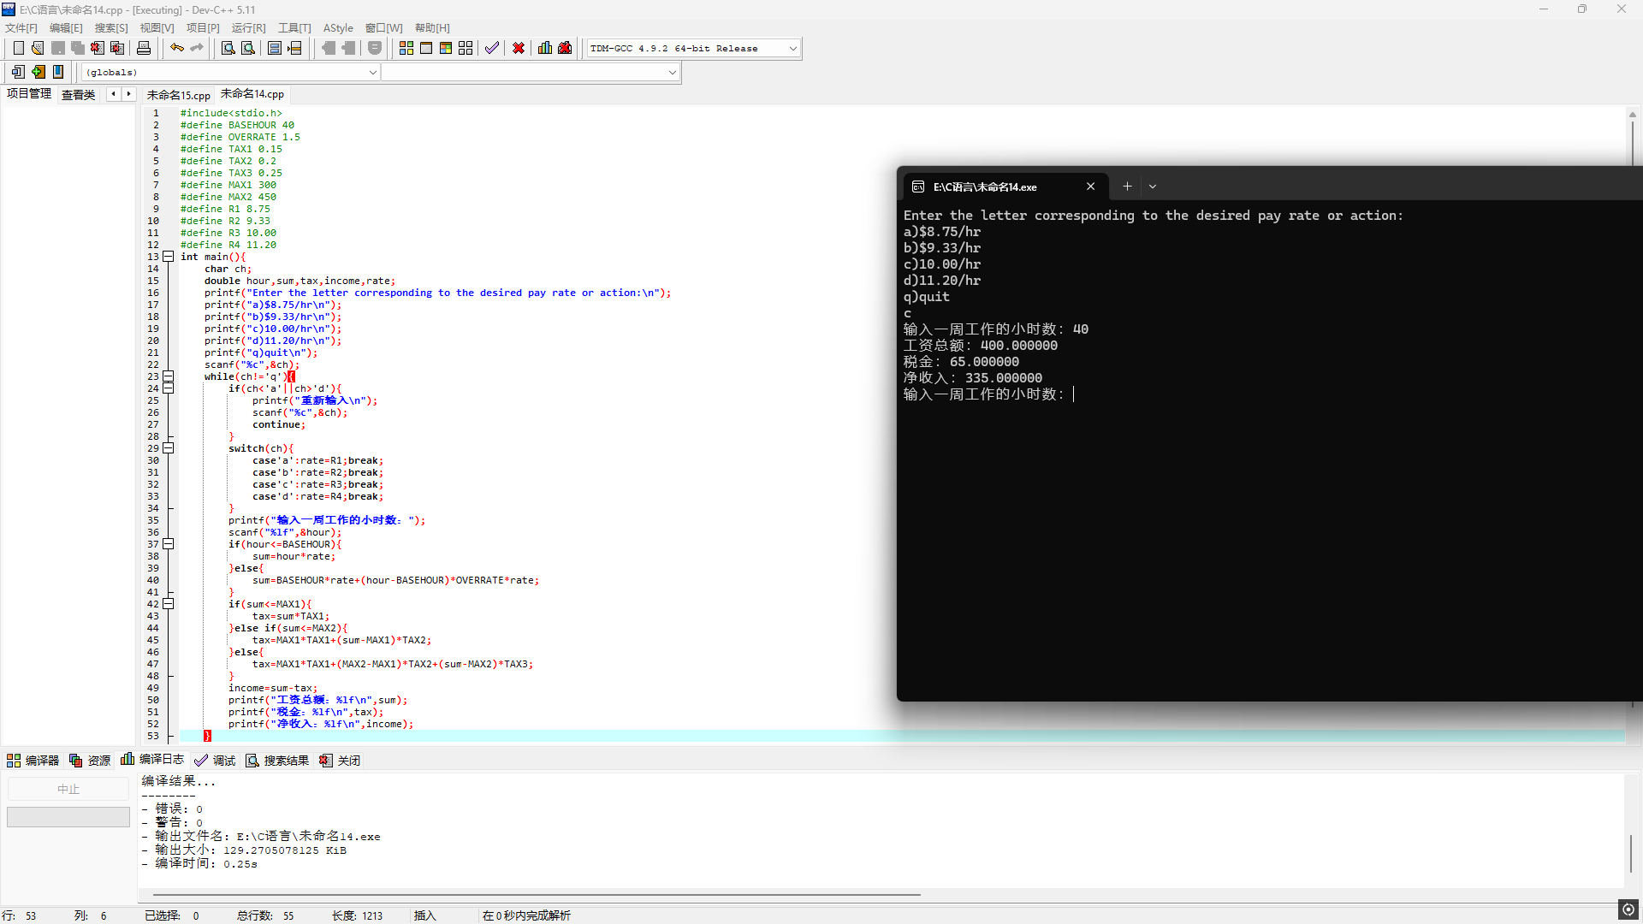This screenshot has width=1643, height=924.
Task: Click the Undo arrow icon
Action: click(x=176, y=48)
